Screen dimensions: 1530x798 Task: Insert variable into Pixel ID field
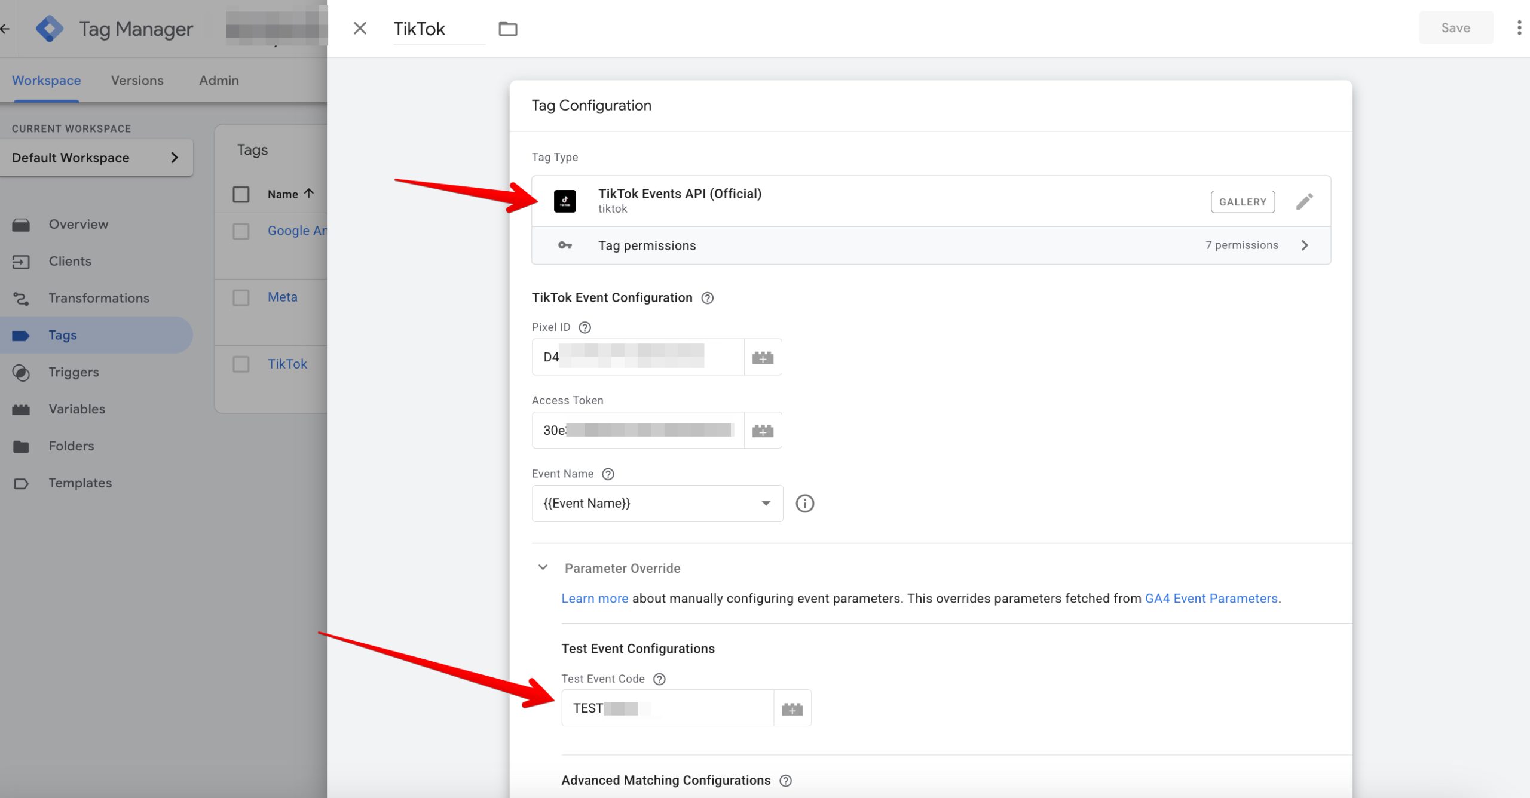(x=763, y=357)
